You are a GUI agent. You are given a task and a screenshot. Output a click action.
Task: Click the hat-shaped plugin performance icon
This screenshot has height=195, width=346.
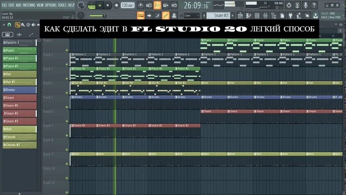(174, 16)
